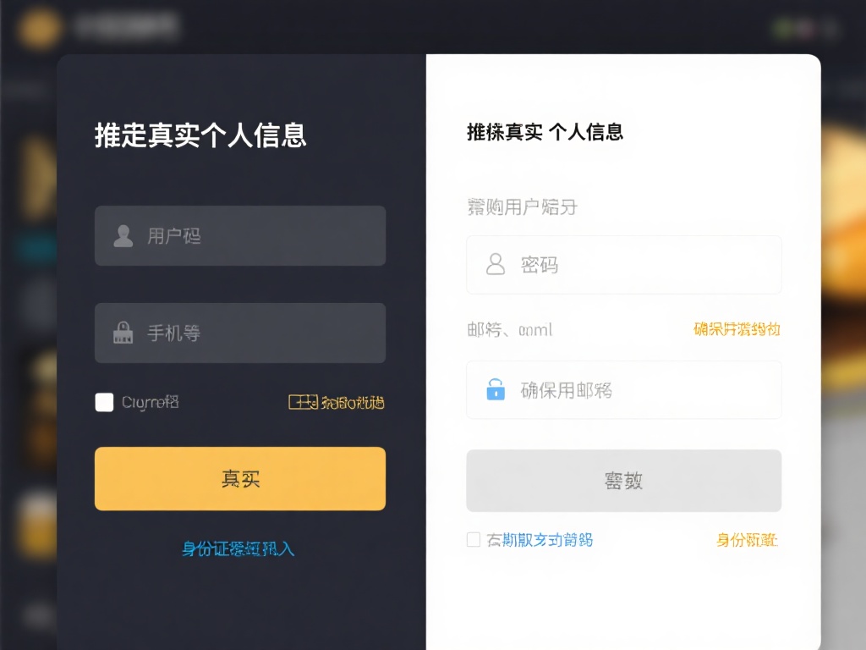
Task: Click the yellow 真实 submit button
Action: point(240,478)
